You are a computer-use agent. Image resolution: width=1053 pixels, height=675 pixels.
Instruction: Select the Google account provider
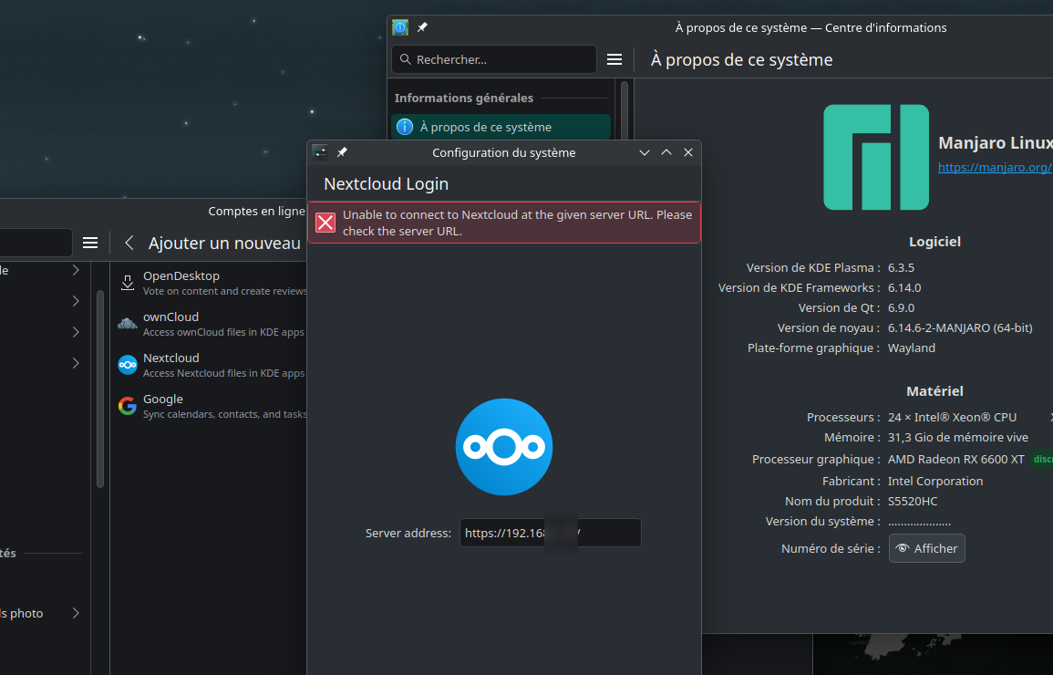point(209,406)
